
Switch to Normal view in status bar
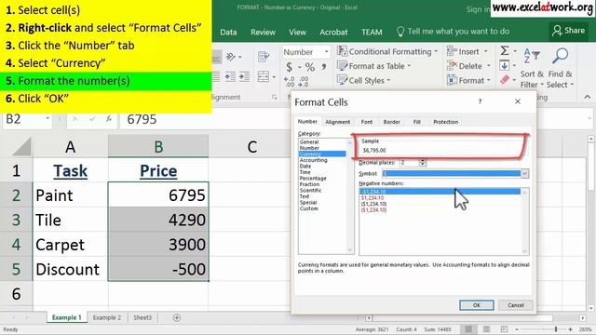coord(468,329)
